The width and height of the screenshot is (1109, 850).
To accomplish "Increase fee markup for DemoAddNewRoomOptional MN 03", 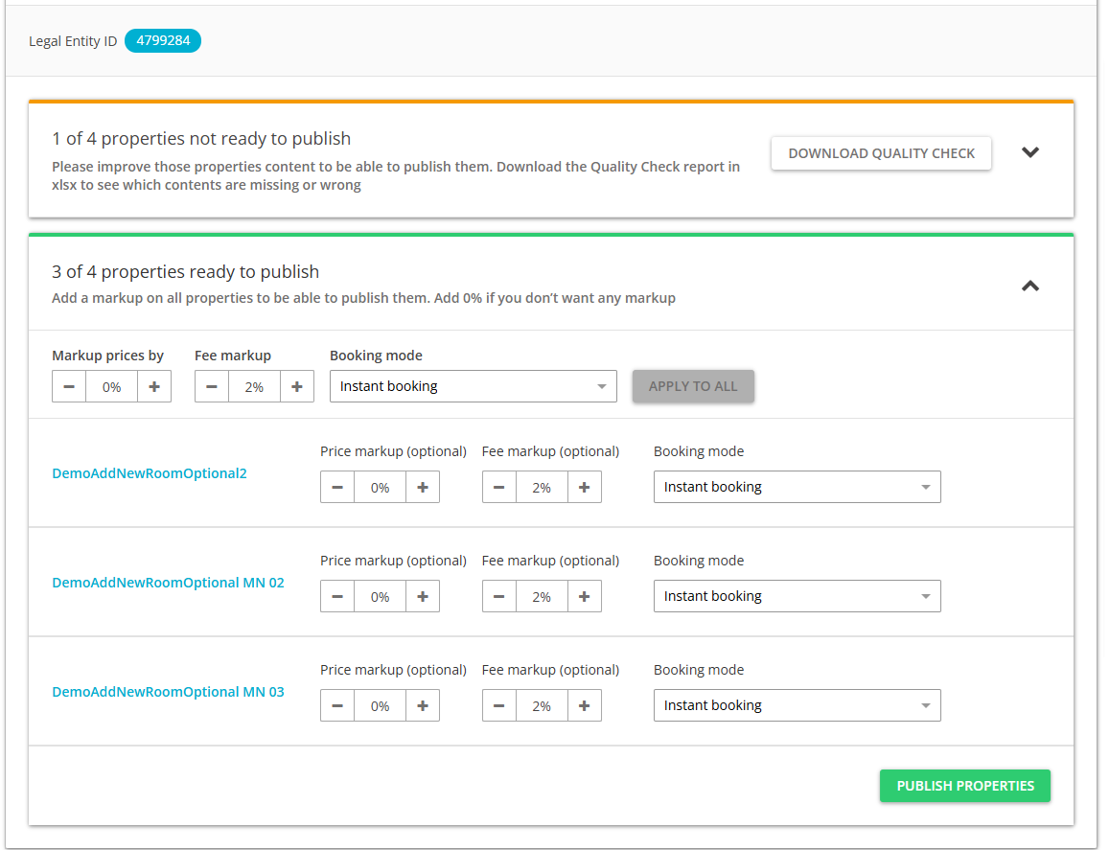I will pos(584,705).
